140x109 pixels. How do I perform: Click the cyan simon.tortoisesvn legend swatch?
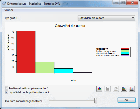pyautogui.click(x=125, y=53)
